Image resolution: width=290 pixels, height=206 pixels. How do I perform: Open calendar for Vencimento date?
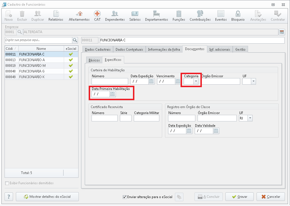[178, 81]
